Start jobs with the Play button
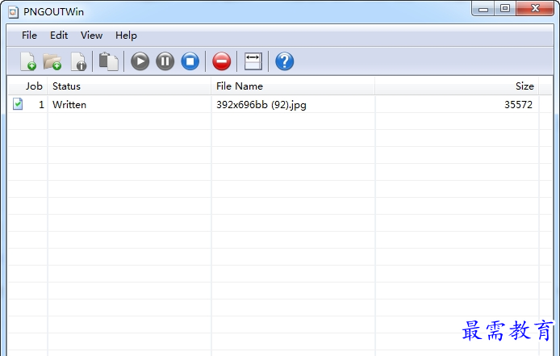Viewport: 560px width, 356px height. [x=140, y=61]
